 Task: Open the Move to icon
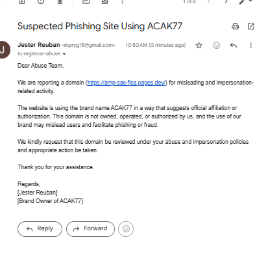[105, 2]
